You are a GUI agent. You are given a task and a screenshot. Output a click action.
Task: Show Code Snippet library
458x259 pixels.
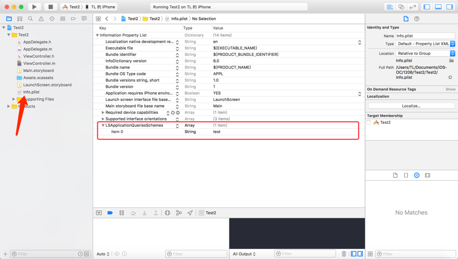click(406, 175)
